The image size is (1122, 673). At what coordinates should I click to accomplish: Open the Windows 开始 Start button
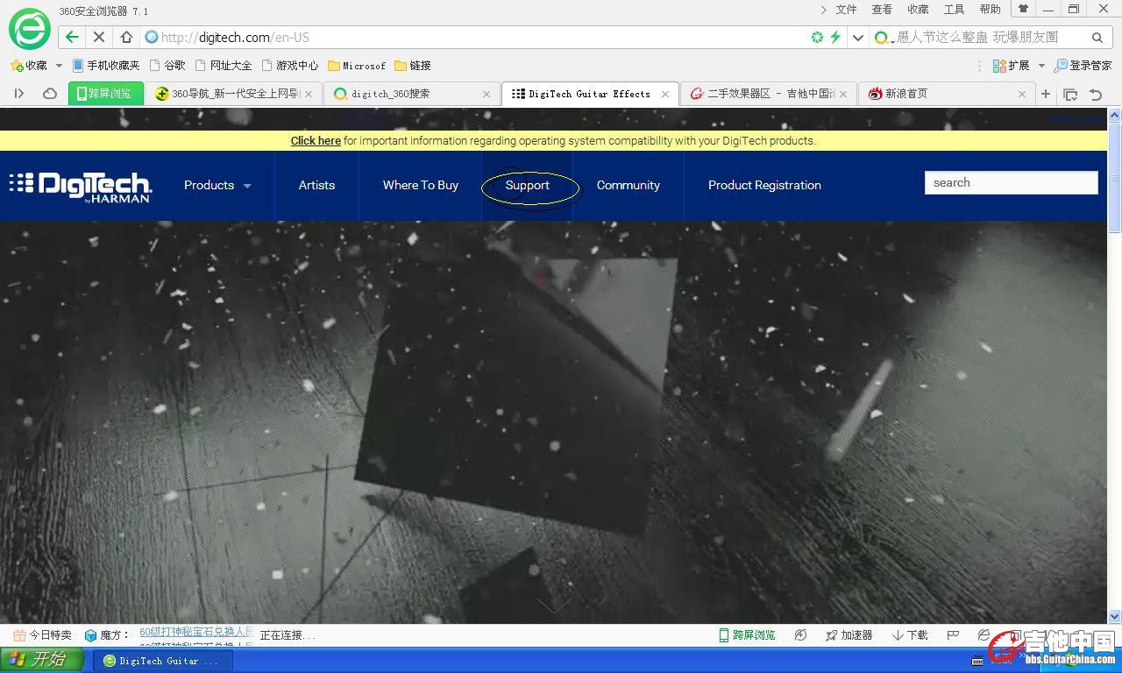(41, 660)
